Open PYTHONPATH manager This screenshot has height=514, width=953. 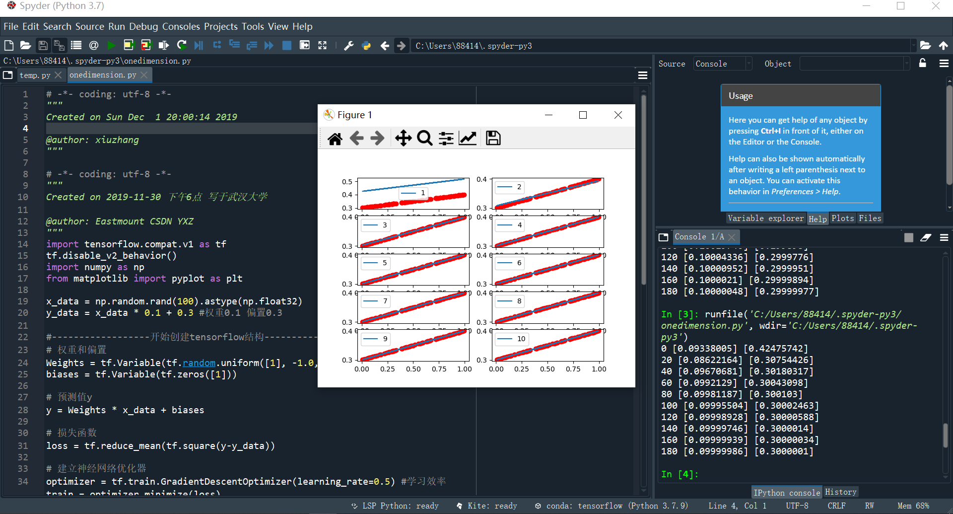tap(366, 46)
